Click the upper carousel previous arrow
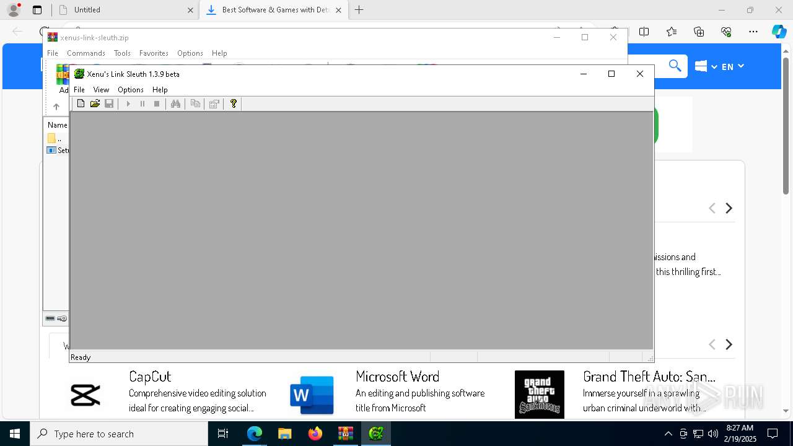The width and height of the screenshot is (793, 446). tap(712, 208)
